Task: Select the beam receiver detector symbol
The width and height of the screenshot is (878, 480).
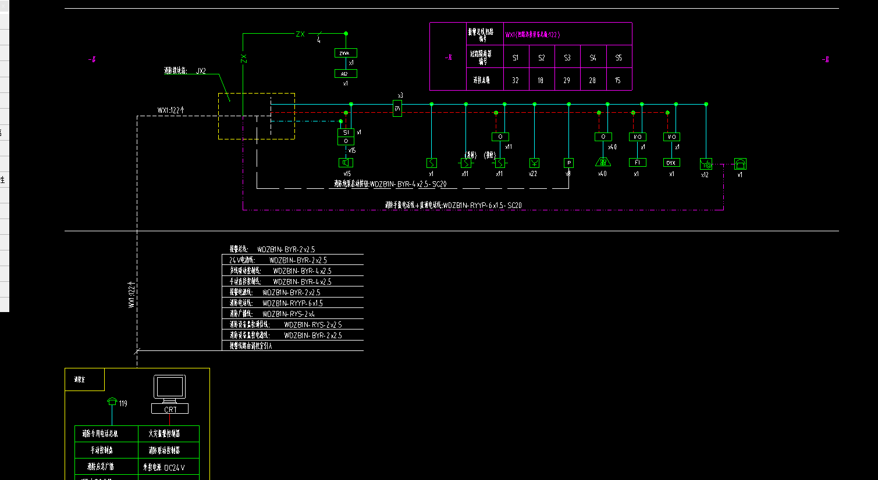Action: (x=499, y=163)
